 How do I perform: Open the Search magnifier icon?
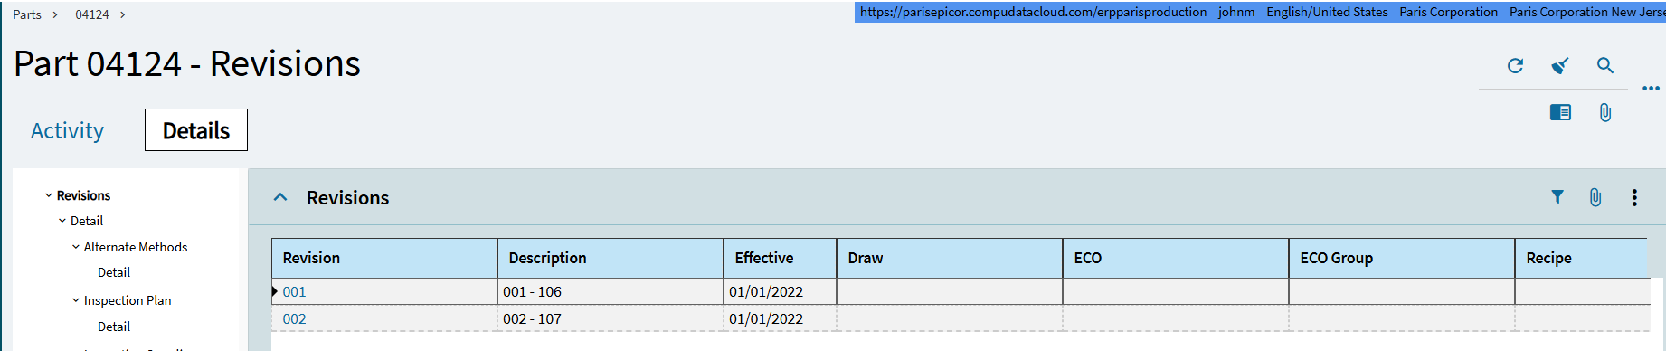coord(1605,66)
